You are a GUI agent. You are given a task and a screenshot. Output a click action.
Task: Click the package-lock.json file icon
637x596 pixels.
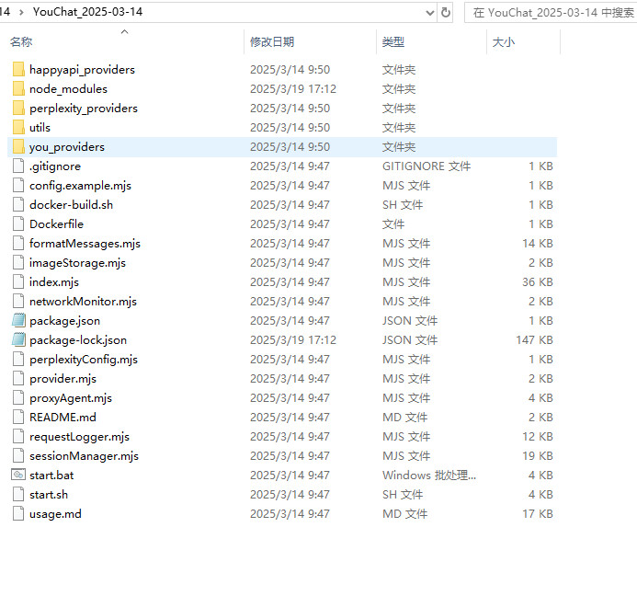click(x=18, y=340)
